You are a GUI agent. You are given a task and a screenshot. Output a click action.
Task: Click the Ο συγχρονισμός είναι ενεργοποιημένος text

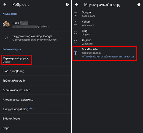coord(34,40)
